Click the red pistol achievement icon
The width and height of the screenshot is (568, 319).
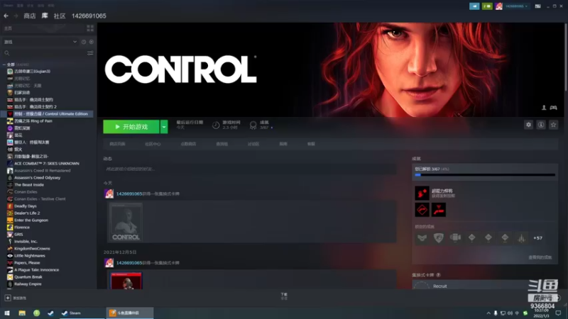click(439, 210)
